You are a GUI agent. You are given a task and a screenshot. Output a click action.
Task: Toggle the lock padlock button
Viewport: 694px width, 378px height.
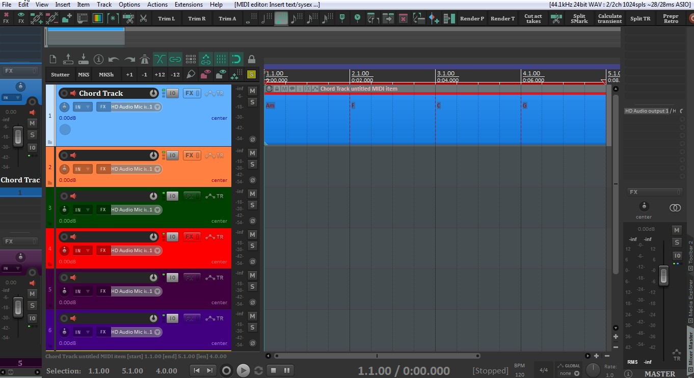pyautogui.click(x=251, y=59)
